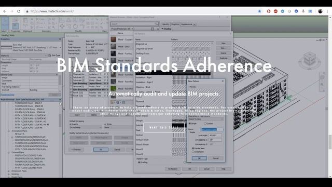Image resolution: width=332 pixels, height=187 pixels.
Task: Click New in the Fill Patterns dialog
Action: (x=224, y=43)
